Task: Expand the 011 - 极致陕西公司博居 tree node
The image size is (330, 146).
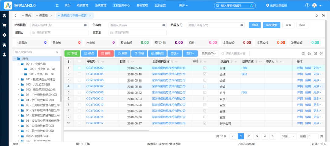Action: (x=19, y=79)
